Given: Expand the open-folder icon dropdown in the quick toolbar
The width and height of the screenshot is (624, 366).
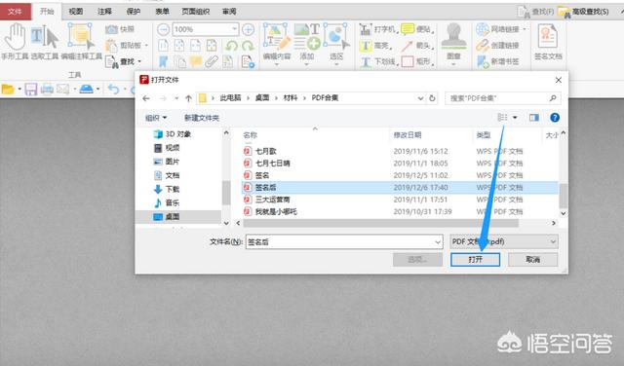Looking at the screenshot, I should point(19,89).
